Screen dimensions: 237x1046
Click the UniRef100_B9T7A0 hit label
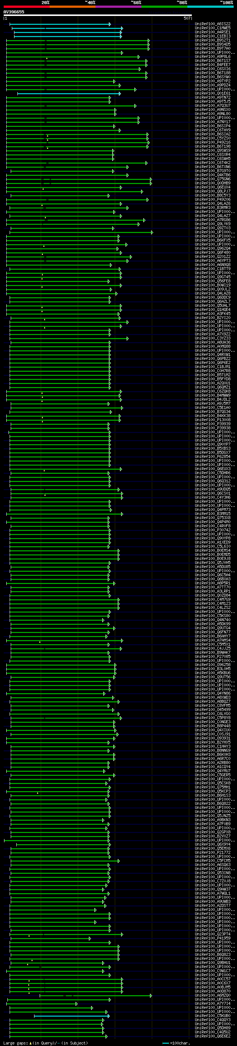coord(213,49)
